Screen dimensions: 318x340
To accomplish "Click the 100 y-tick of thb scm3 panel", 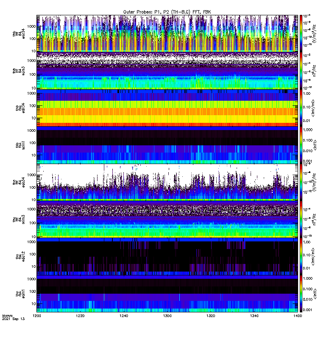I will point(33,74).
